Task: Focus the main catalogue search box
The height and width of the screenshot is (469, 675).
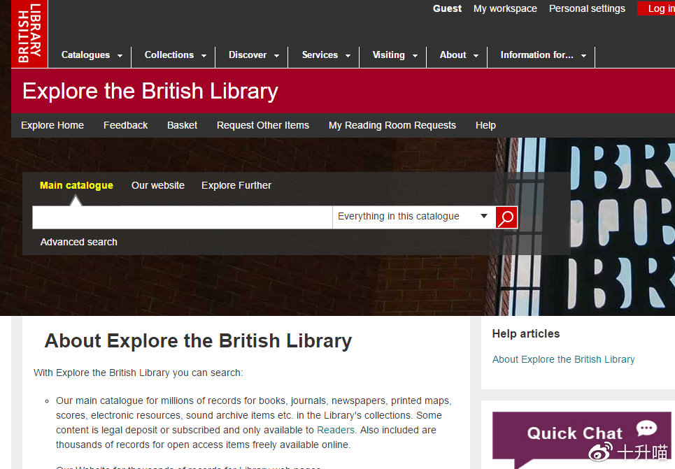Action: [183, 217]
